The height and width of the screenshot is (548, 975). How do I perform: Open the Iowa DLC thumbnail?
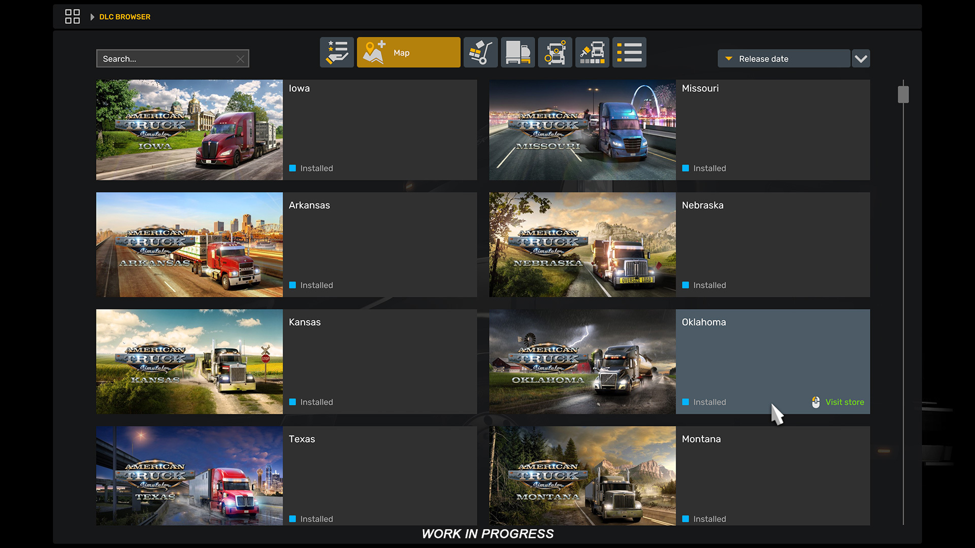pos(189,130)
